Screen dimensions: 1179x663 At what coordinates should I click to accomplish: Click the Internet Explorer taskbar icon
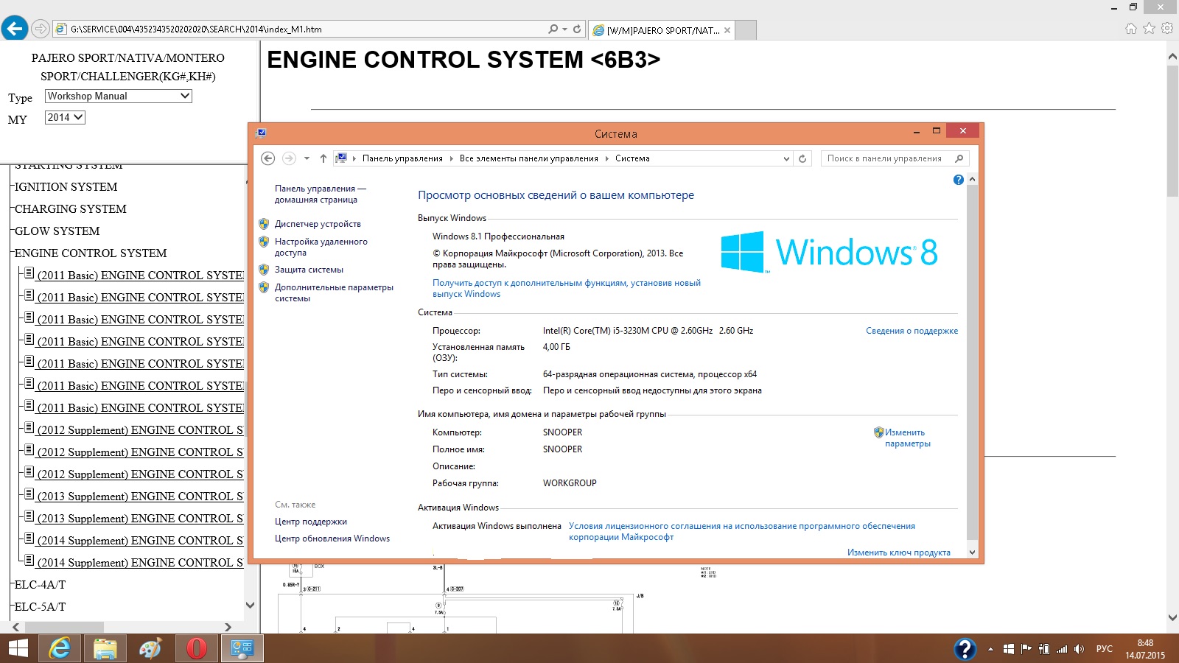[60, 648]
